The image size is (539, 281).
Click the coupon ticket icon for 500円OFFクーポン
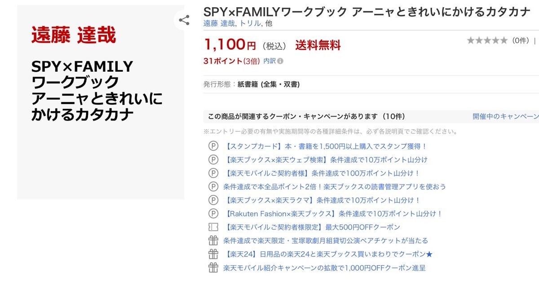point(213,227)
